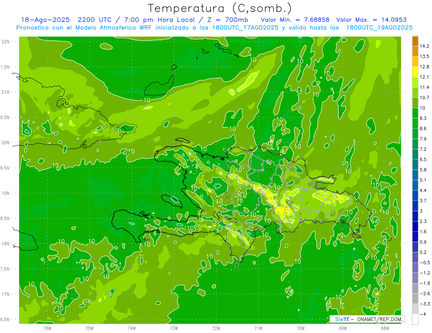Click the "SisTT – ONAMET/REP.DOM." credit box
This screenshot has height=333, width=432.
pos(367,319)
